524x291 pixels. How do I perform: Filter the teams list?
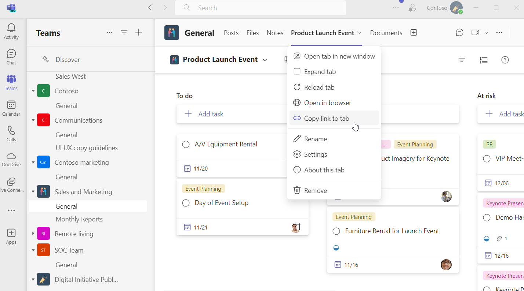tap(124, 33)
